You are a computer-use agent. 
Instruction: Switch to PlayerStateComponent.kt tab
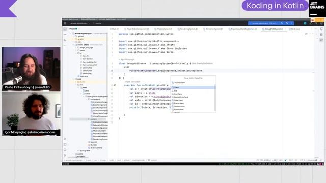point(137,29)
